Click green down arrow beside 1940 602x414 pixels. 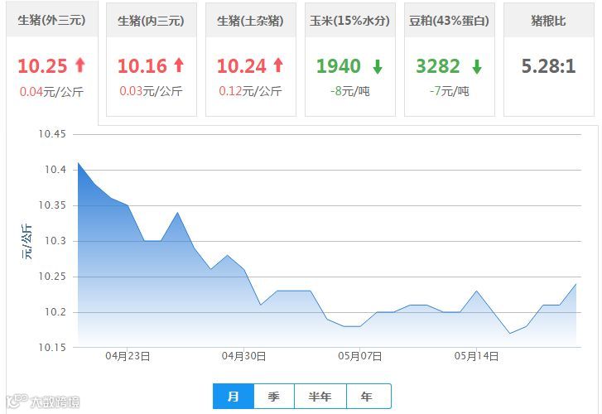[378, 66]
